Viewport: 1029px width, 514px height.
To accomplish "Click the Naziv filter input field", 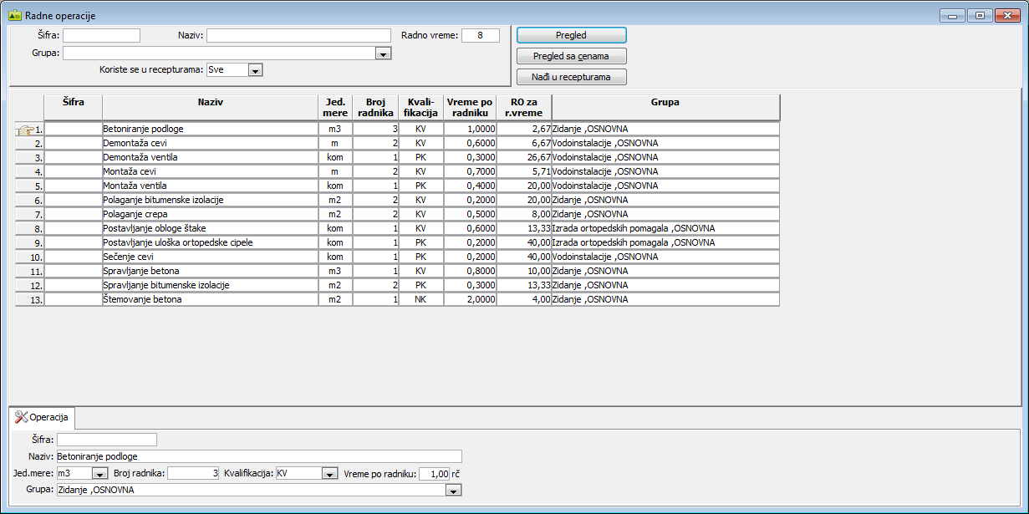I will pos(298,35).
